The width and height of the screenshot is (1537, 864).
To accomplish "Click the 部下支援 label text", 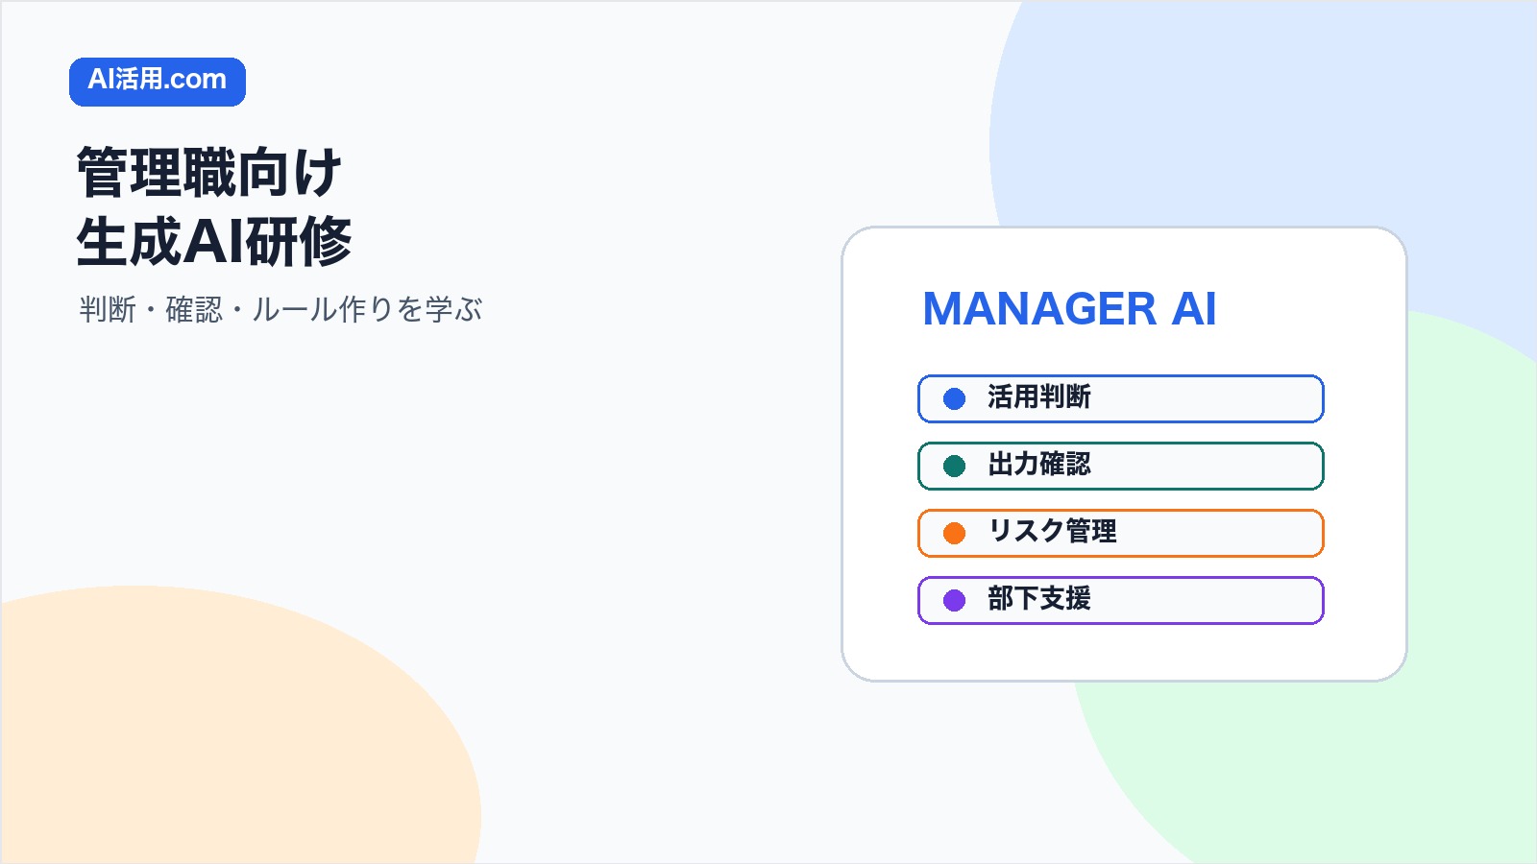I will (1038, 599).
